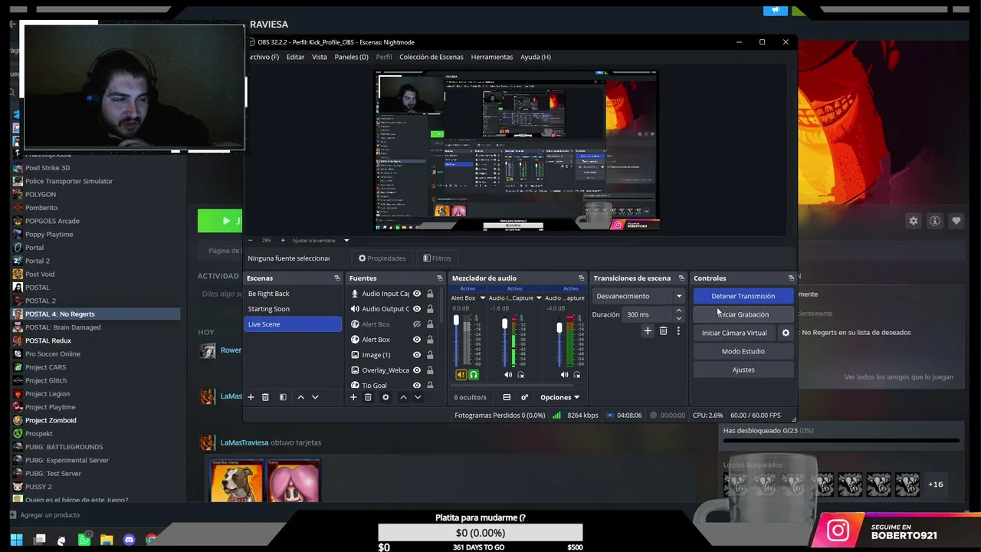Viewport: 981px width, 552px height.
Task: Adjust the Audio Output Capture volume fader
Action: [x=559, y=328]
